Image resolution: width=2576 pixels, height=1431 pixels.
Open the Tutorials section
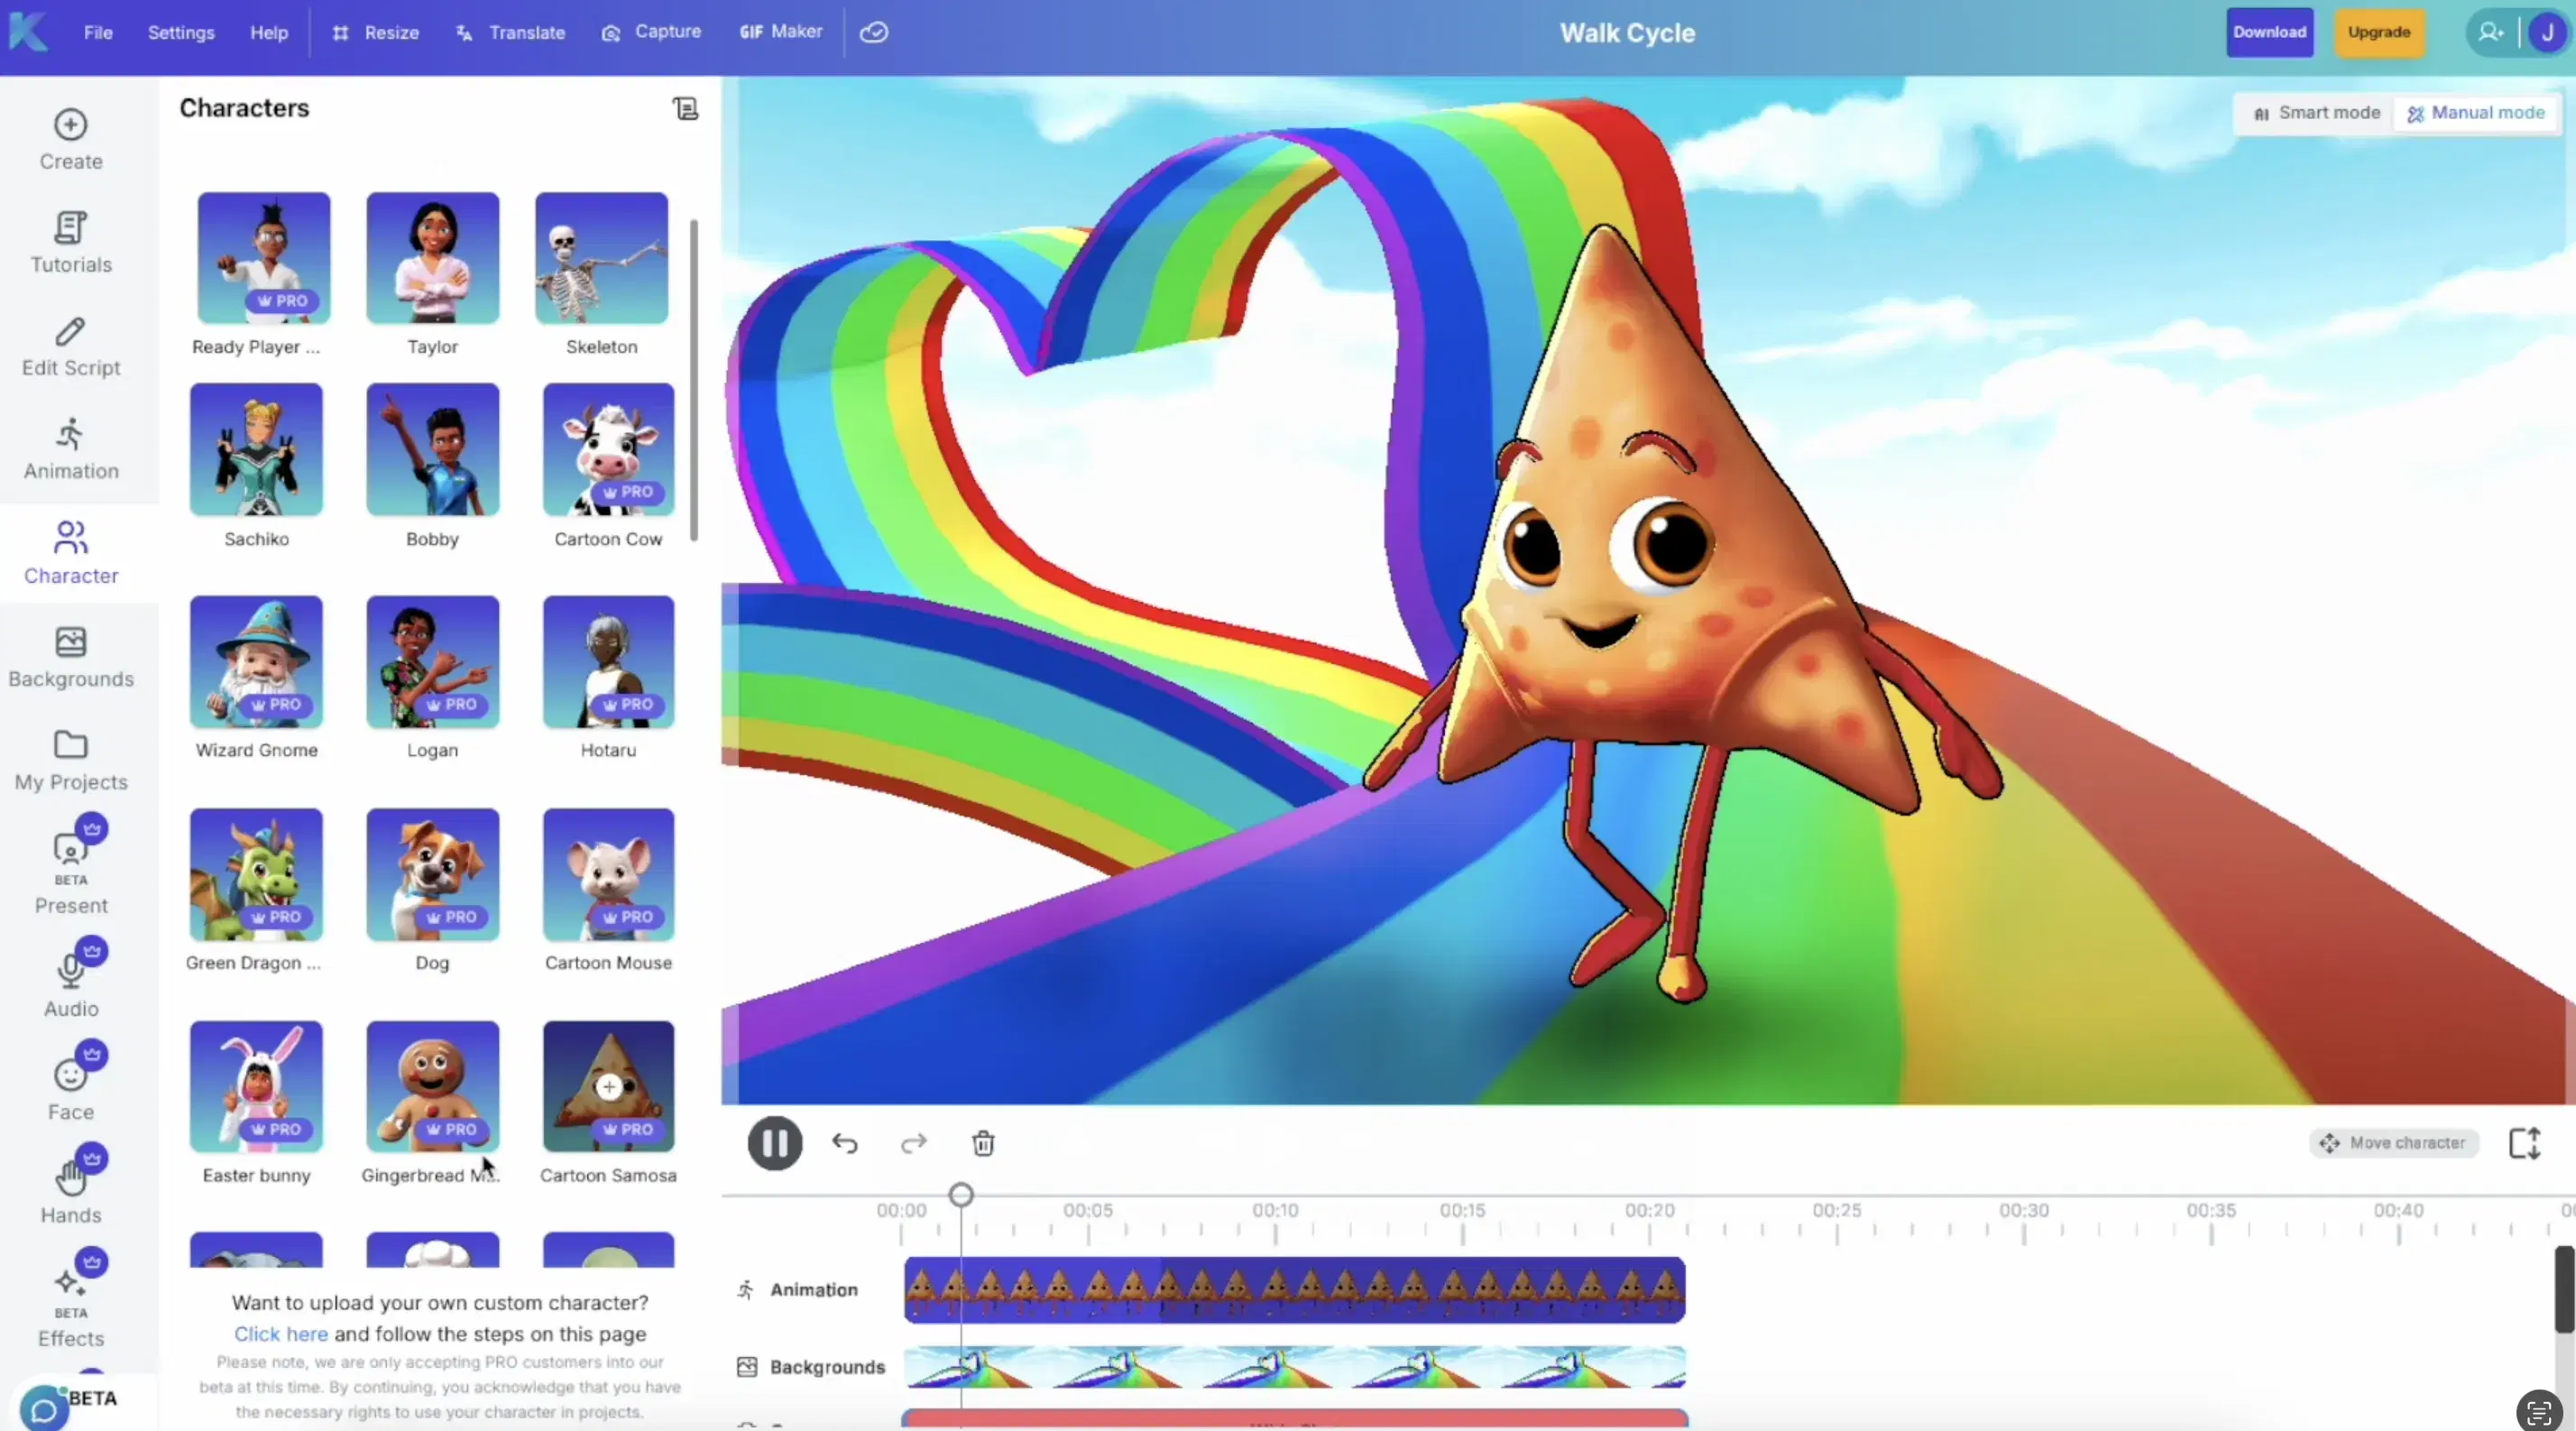(71, 243)
